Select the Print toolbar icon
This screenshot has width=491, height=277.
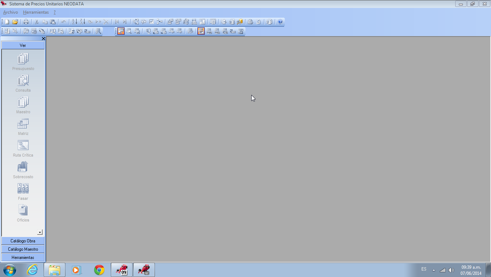pos(26,22)
